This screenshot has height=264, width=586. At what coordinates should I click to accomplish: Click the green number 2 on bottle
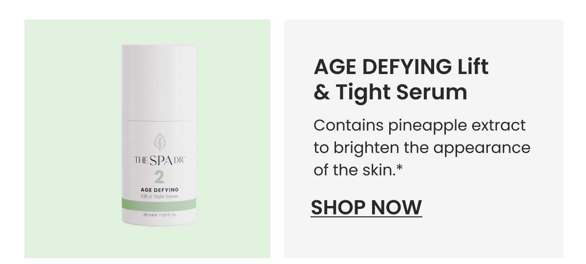tap(159, 177)
